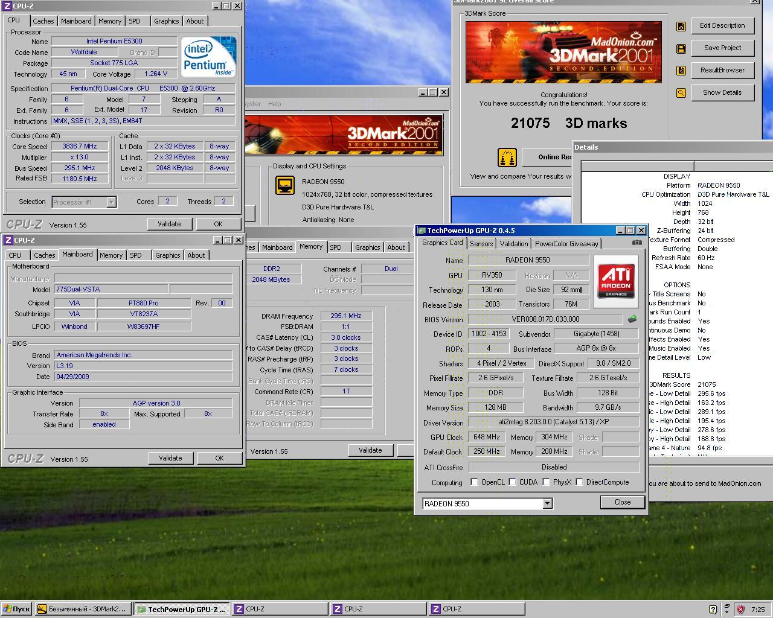The image size is (773, 618).
Task: Click the magnifier icon beside Show Details
Action: tap(681, 93)
